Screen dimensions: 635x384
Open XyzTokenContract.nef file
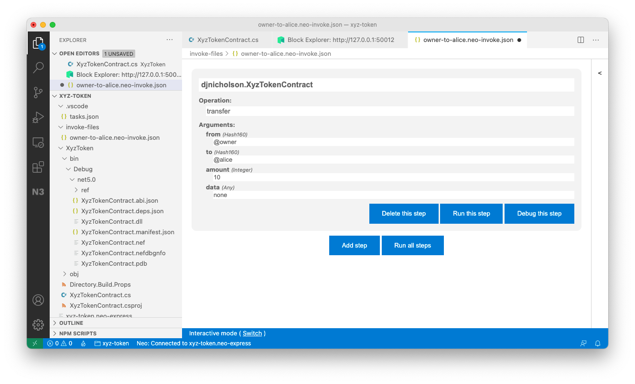[x=116, y=242]
